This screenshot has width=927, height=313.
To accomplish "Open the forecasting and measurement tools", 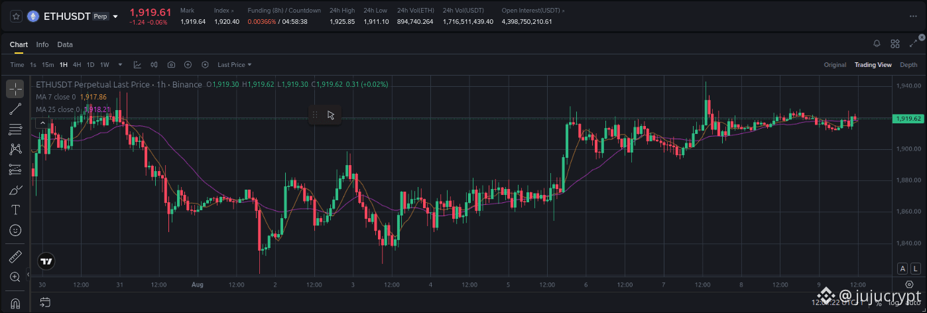I will pyautogui.click(x=15, y=170).
